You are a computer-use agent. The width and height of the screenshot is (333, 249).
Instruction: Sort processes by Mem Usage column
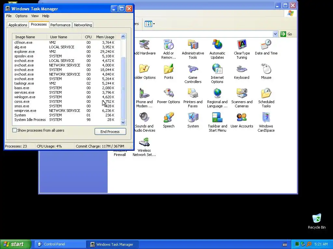[x=105, y=37]
